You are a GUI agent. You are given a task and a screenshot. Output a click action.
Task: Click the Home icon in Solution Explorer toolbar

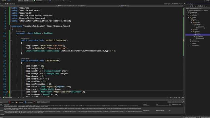[x=191, y=6]
